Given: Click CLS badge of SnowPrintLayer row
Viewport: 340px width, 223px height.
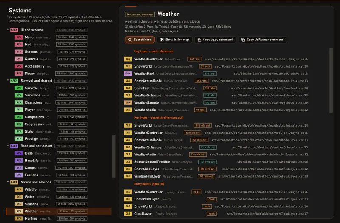Looking at the screenshot, I should pos(128,199).
